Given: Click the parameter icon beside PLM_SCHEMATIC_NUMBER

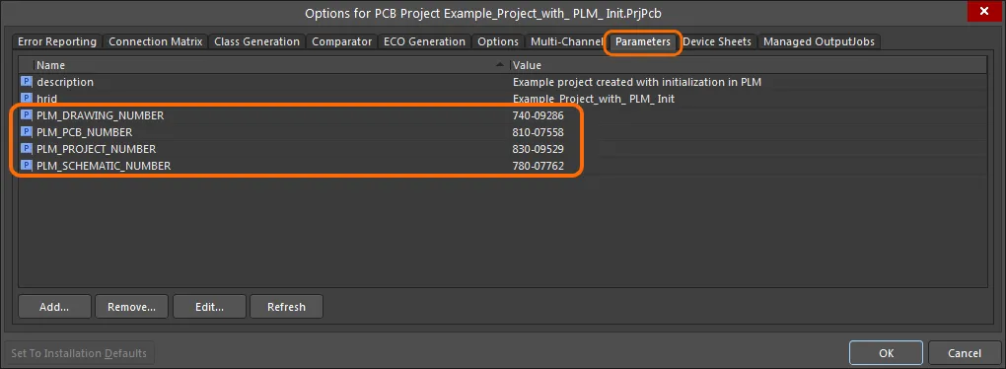Looking at the screenshot, I should [x=27, y=166].
